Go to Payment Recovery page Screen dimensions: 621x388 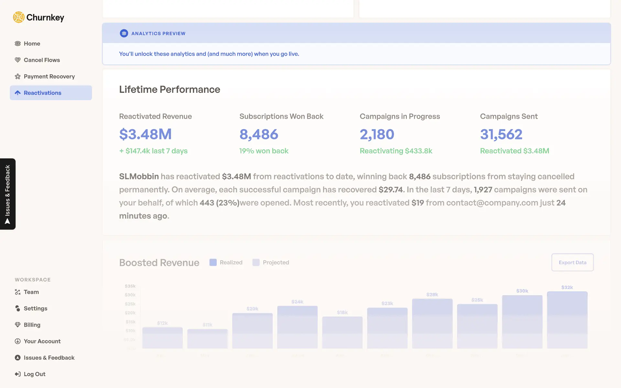(x=49, y=77)
